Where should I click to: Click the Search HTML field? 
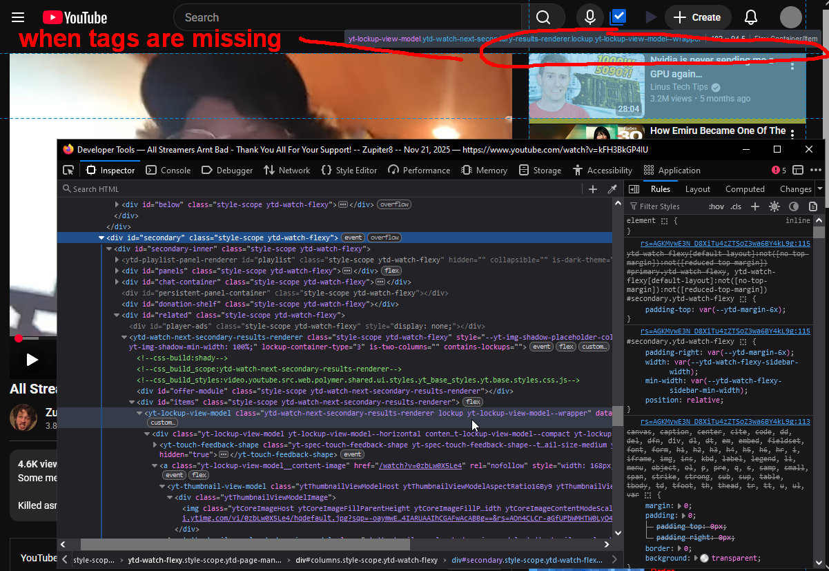tap(321, 188)
